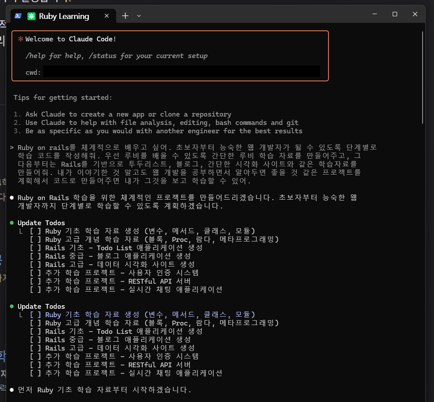Click 'Tips for getting started:' heading

click(x=63, y=98)
